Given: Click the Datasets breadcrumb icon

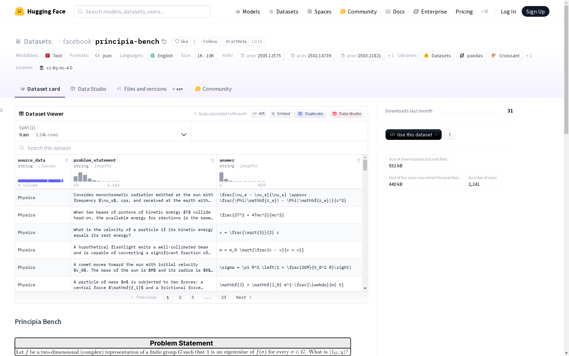Looking at the screenshot, I should [x=18, y=41].
